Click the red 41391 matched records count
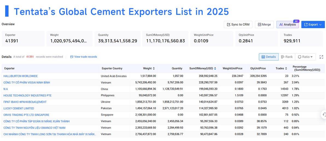 point(30,57)
